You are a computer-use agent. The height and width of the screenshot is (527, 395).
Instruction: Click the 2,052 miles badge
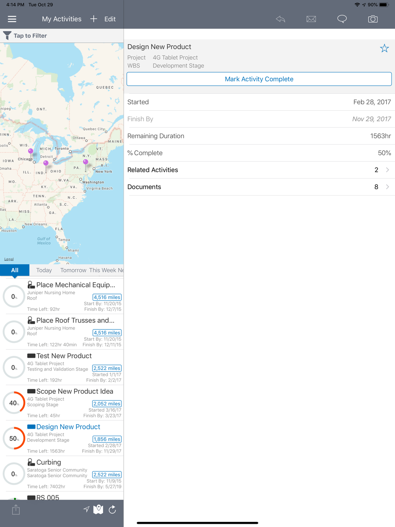107,404
